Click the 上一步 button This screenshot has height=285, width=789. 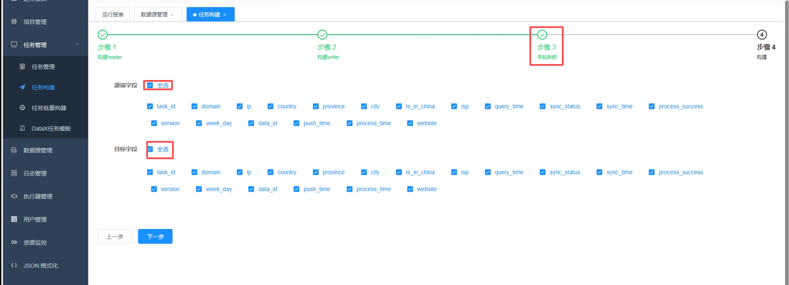(x=115, y=237)
